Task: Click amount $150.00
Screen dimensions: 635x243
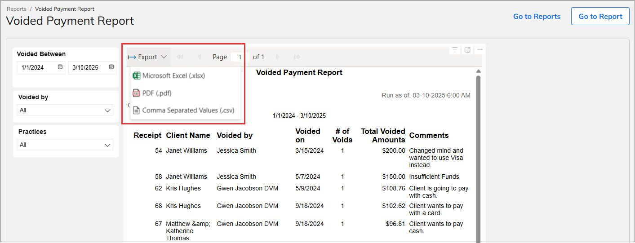Action: [394, 177]
